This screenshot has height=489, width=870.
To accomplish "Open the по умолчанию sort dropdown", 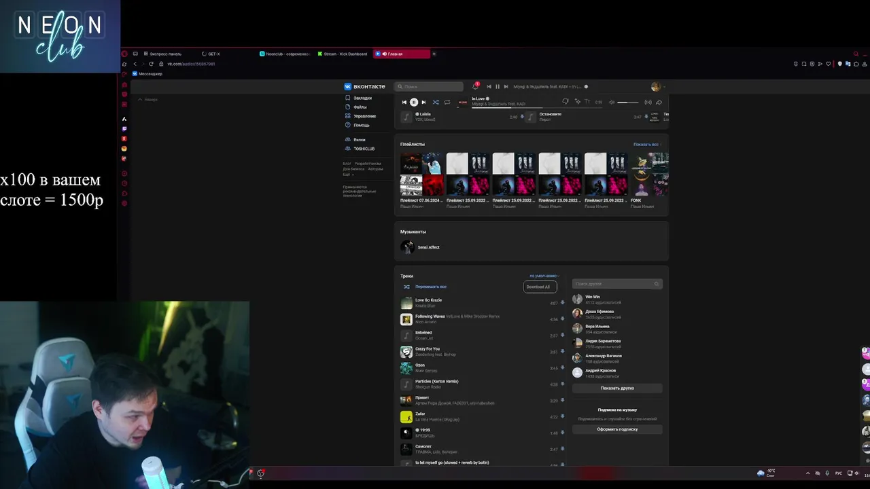I will (x=544, y=276).
